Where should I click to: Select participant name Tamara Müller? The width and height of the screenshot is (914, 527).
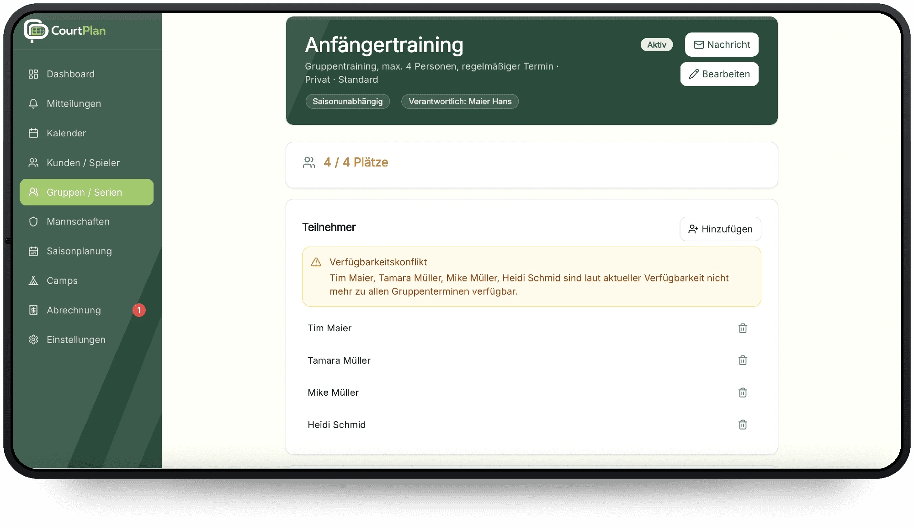pyautogui.click(x=339, y=360)
